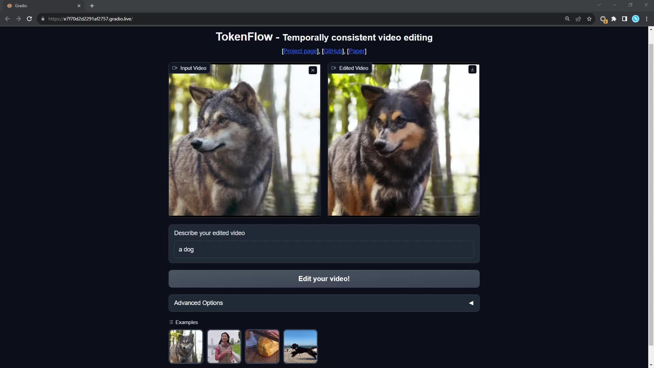Restore down the browser window
This screenshot has height=368, width=654.
pyautogui.click(x=630, y=5)
